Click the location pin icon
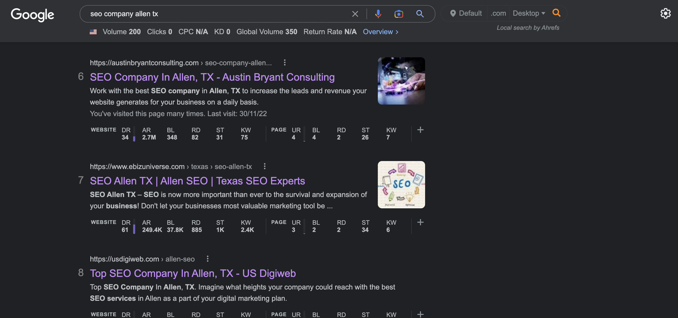Viewport: 678px width, 318px height. (x=453, y=13)
